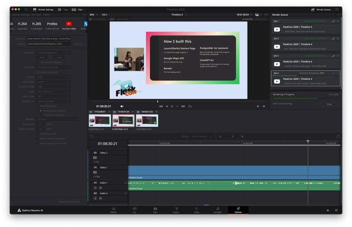This screenshot has width=352, height=227.
Task: Open the Resolution dropdown
Action: (x=53, y=52)
